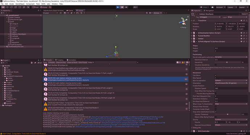Viewport: 250px width, 135px height.
Task: Disable AI Path Aligned To Surface checkbox
Action: point(196,41)
